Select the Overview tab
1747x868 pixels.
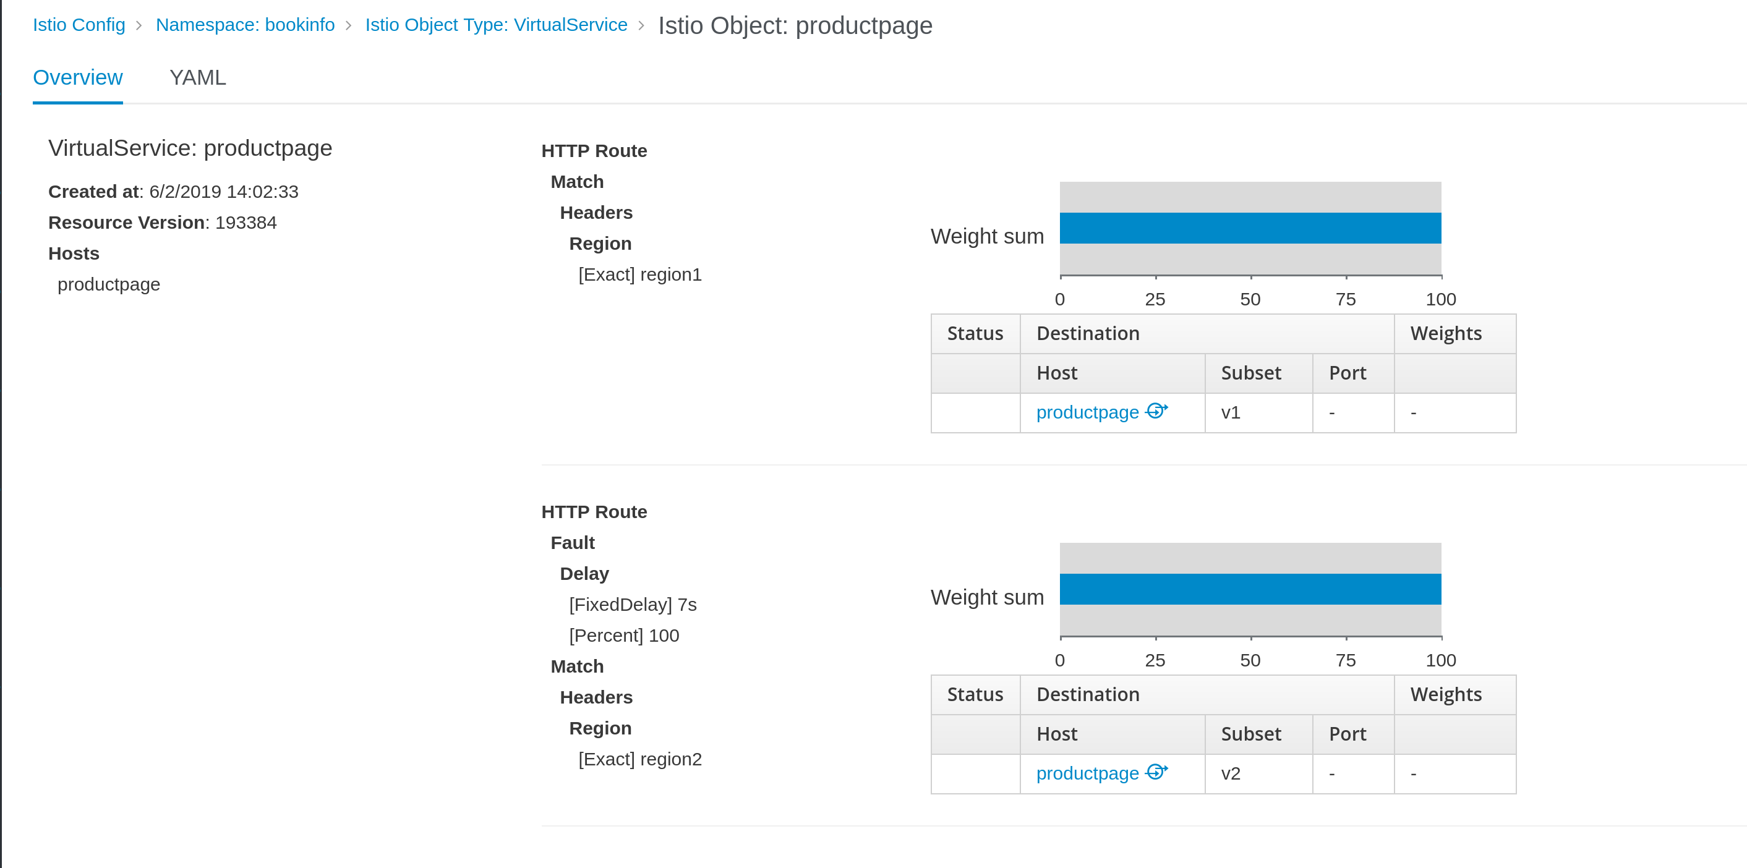pos(77,77)
